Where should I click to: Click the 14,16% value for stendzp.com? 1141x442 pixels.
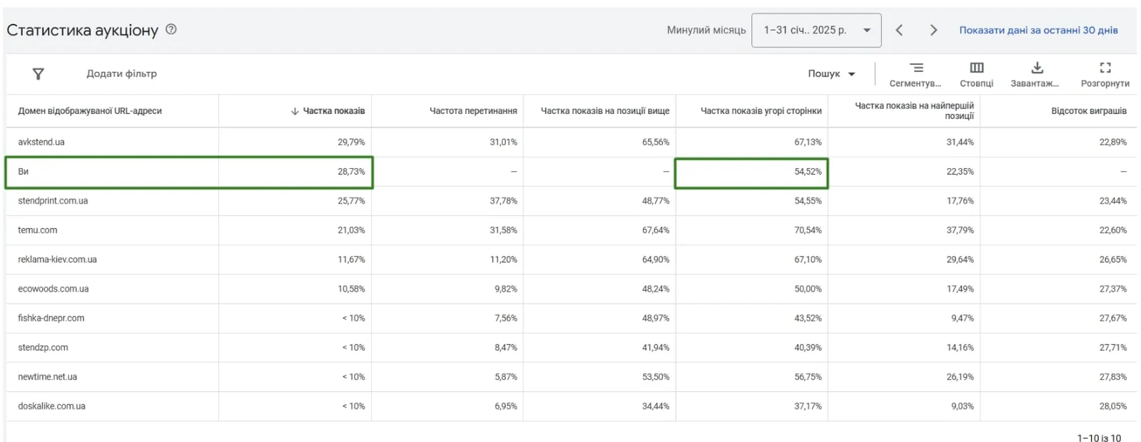960,347
